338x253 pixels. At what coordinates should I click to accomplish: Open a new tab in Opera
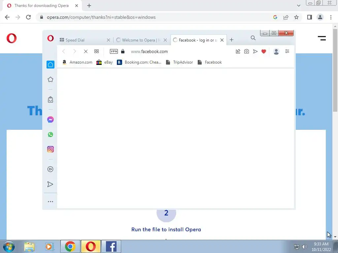tap(231, 40)
